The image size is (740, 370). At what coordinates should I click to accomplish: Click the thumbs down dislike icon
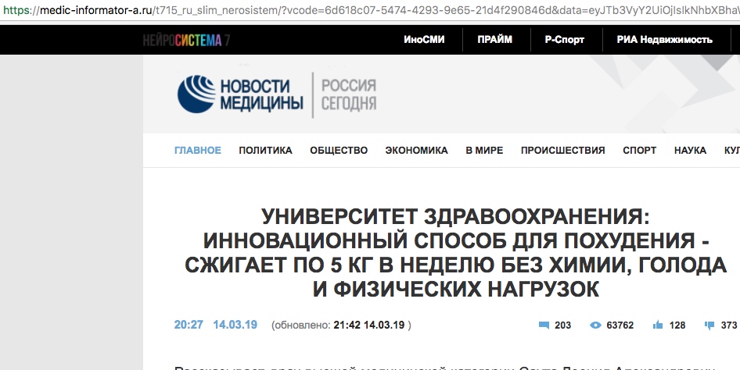[709, 325]
